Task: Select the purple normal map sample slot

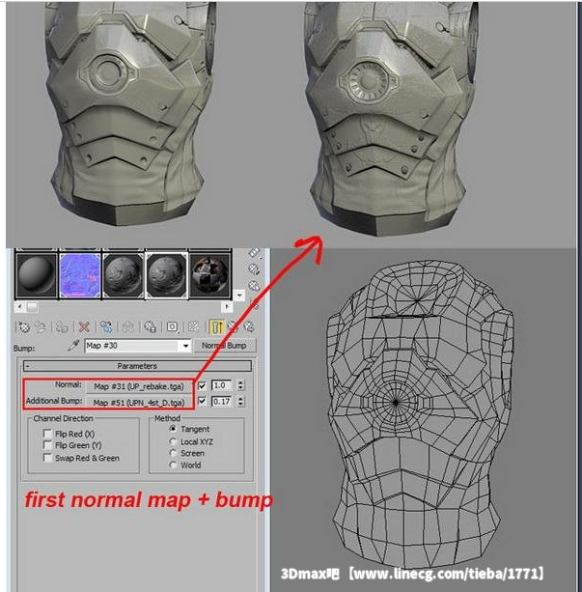Action: click(x=80, y=274)
